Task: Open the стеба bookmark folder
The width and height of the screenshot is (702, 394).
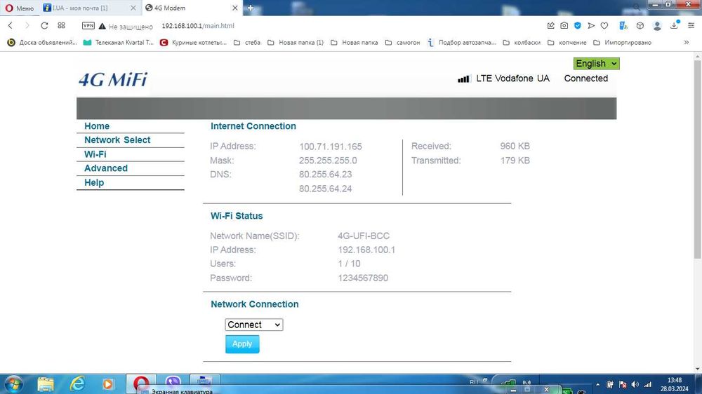Action: tap(246, 43)
